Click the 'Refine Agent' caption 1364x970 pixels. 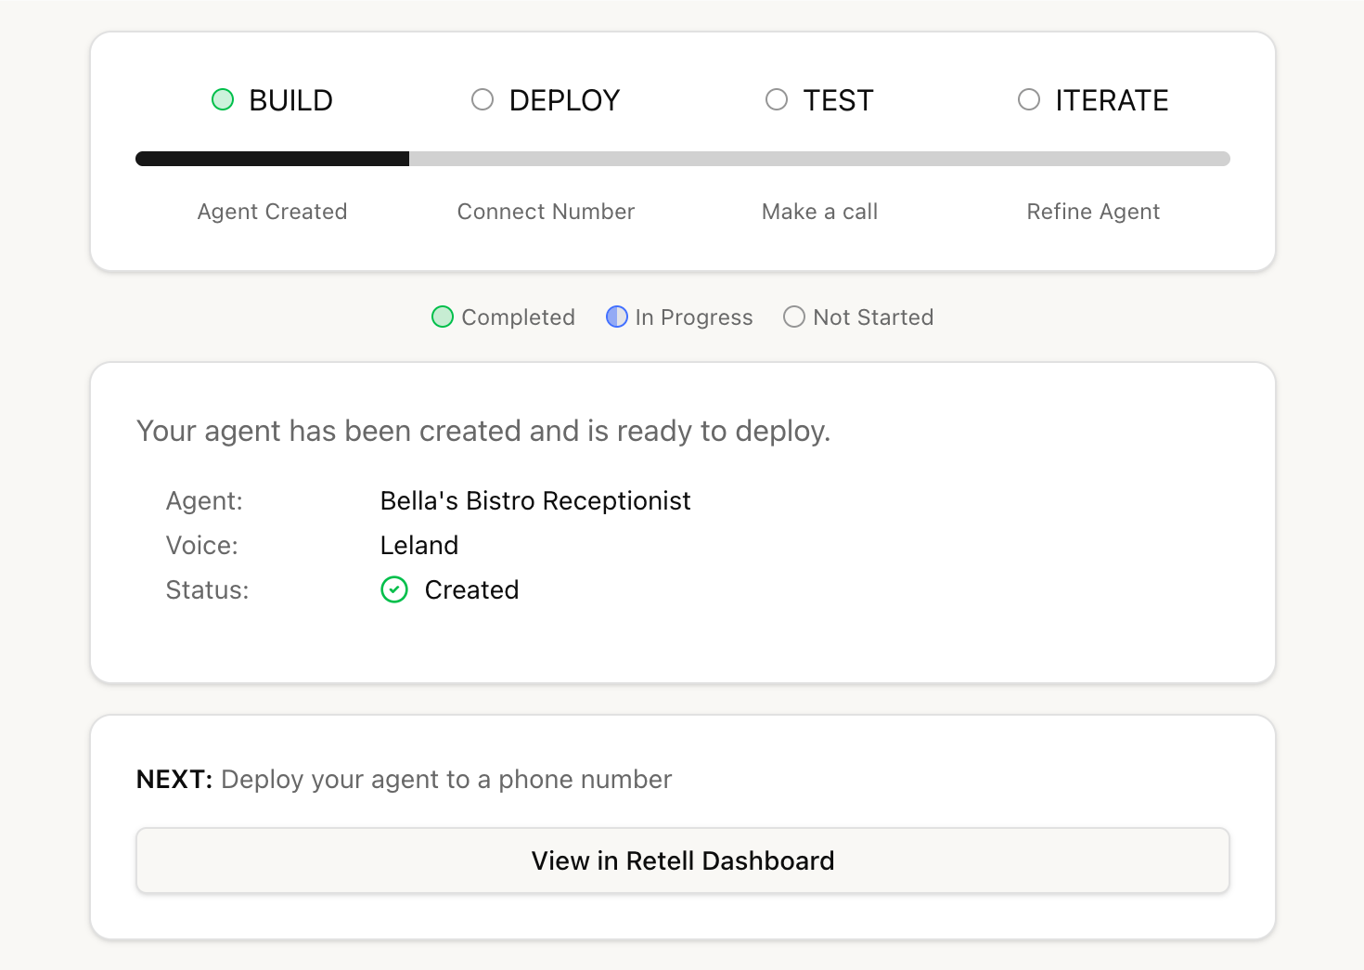1093,212
